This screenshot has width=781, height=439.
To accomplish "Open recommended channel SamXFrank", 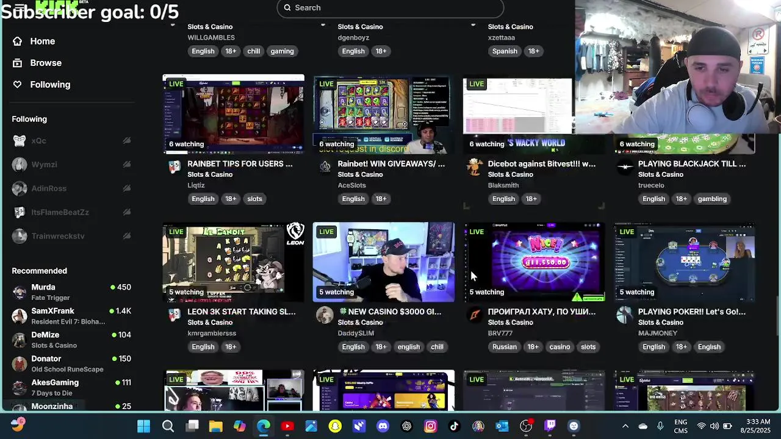I will [x=72, y=316].
